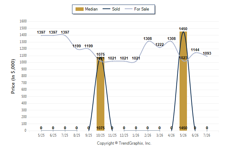Click the 12/25 x-axis label
Viewport: 227px width, 152px height.
click(124, 136)
